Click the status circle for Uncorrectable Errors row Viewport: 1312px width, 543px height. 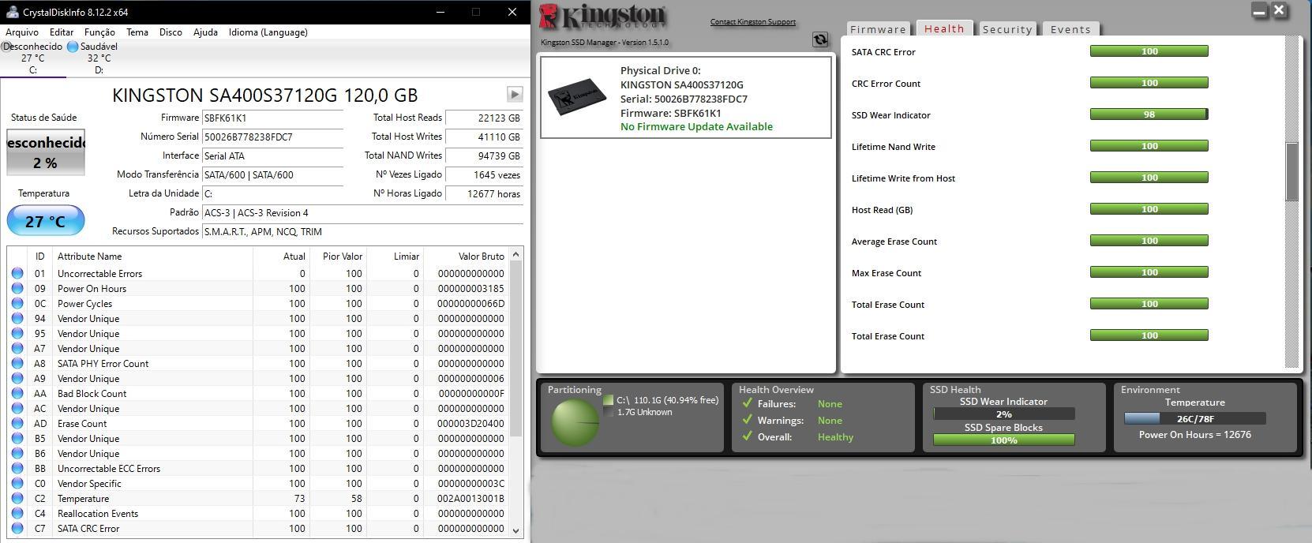pyautogui.click(x=17, y=273)
